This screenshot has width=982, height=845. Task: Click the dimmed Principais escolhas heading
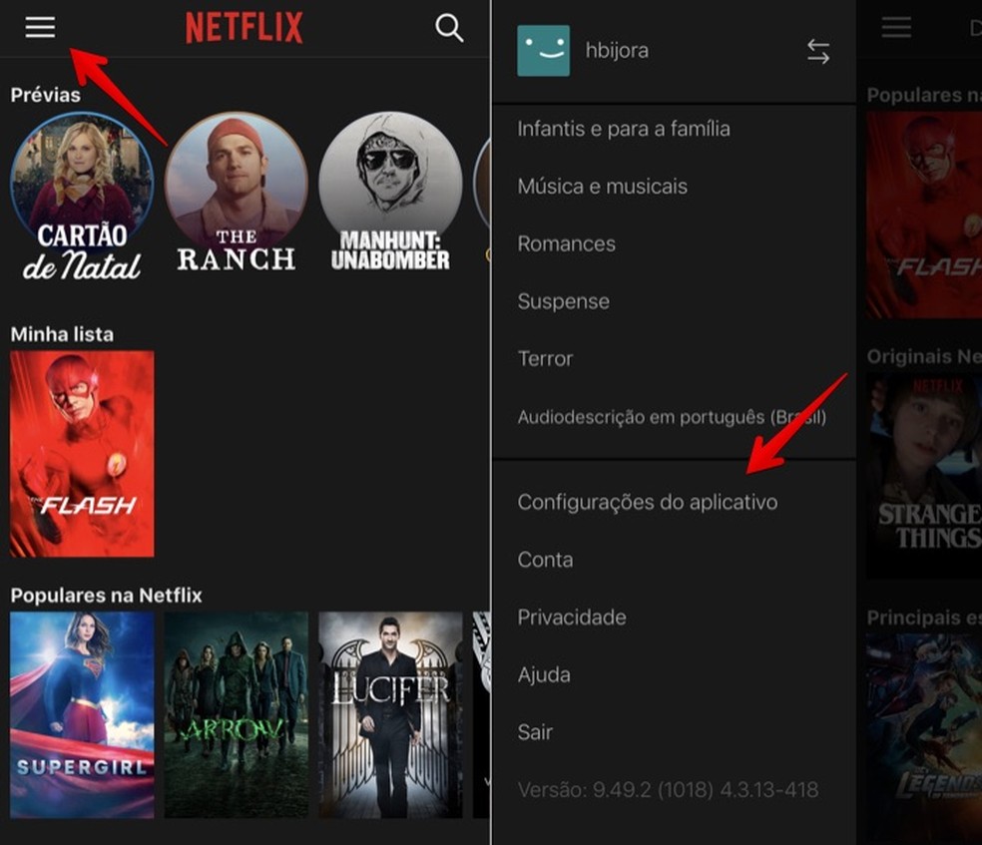click(924, 618)
